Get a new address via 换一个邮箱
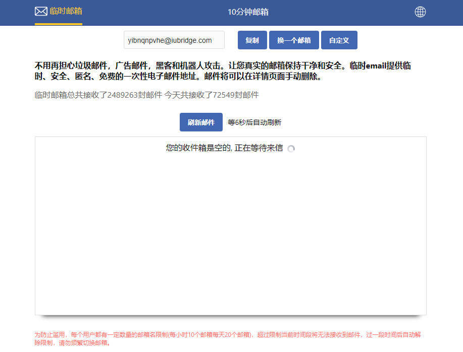This screenshot has width=463, height=352. click(294, 40)
